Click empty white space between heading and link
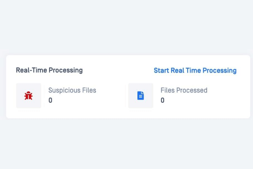 click(x=118, y=70)
